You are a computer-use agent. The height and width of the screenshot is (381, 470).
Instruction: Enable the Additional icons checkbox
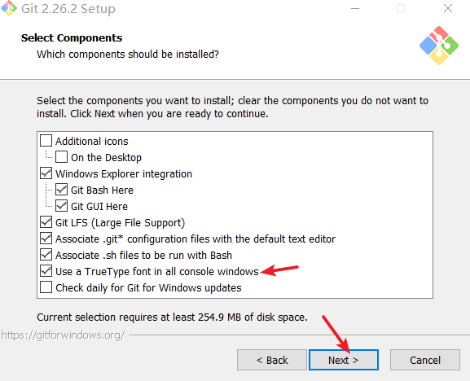[x=46, y=140]
